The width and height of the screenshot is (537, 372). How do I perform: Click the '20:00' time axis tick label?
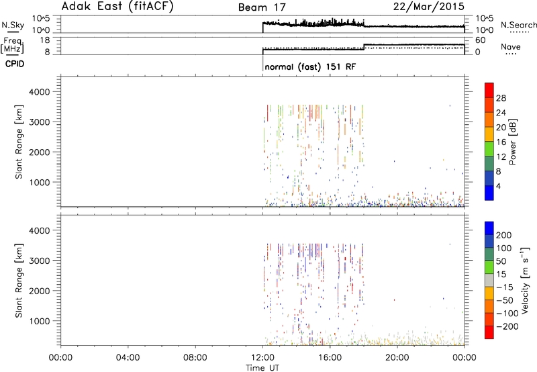(397, 358)
